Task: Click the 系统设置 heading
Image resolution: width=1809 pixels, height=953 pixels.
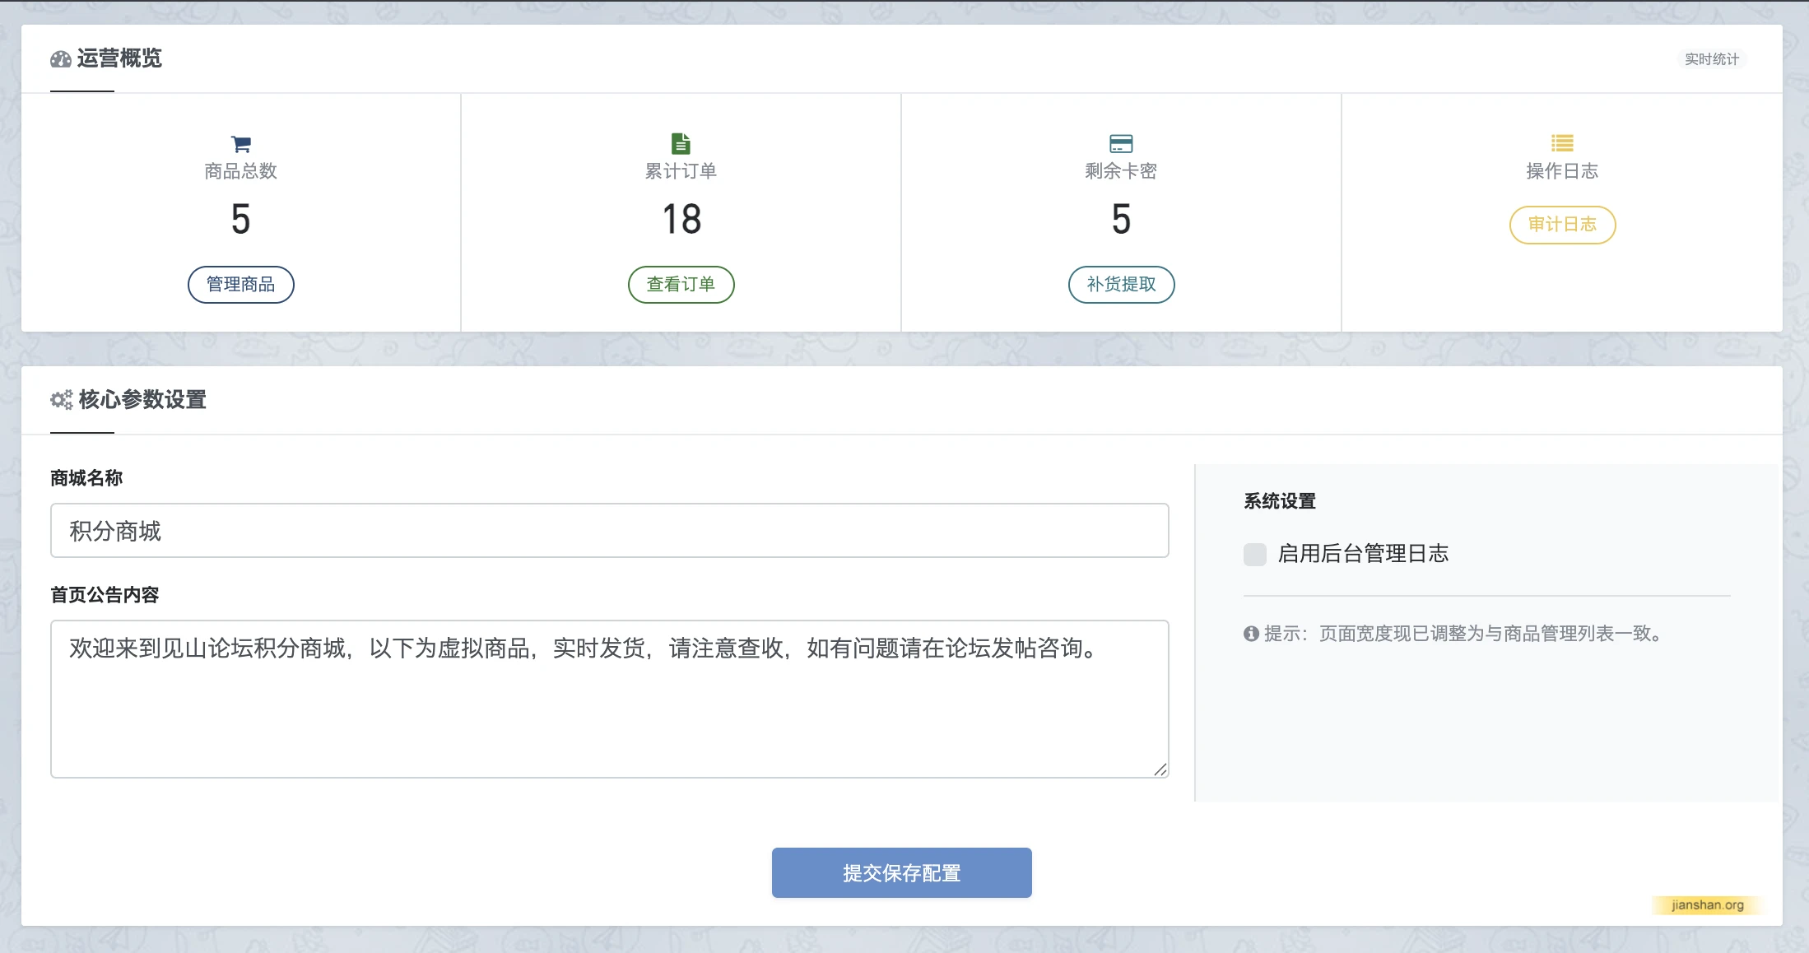Action: coord(1280,501)
